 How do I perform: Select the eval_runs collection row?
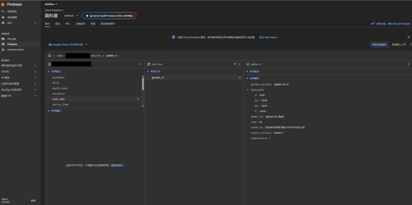[93, 99]
